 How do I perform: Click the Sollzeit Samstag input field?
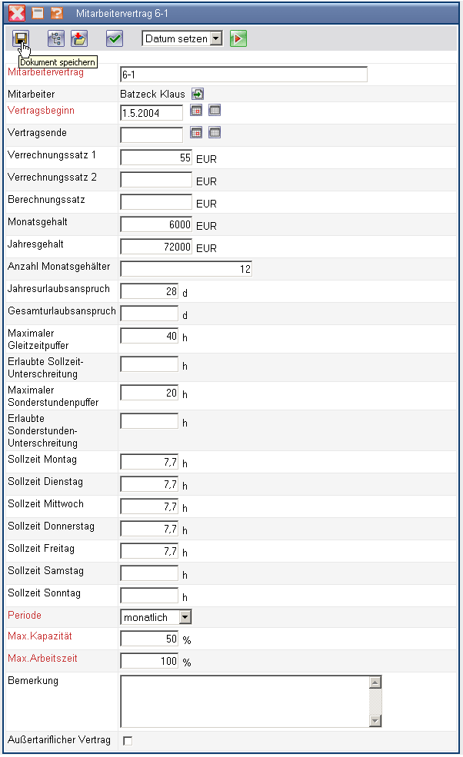pos(149,573)
